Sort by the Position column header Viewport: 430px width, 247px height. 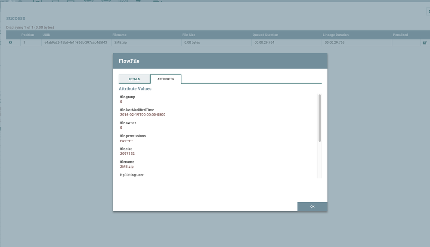[28, 35]
